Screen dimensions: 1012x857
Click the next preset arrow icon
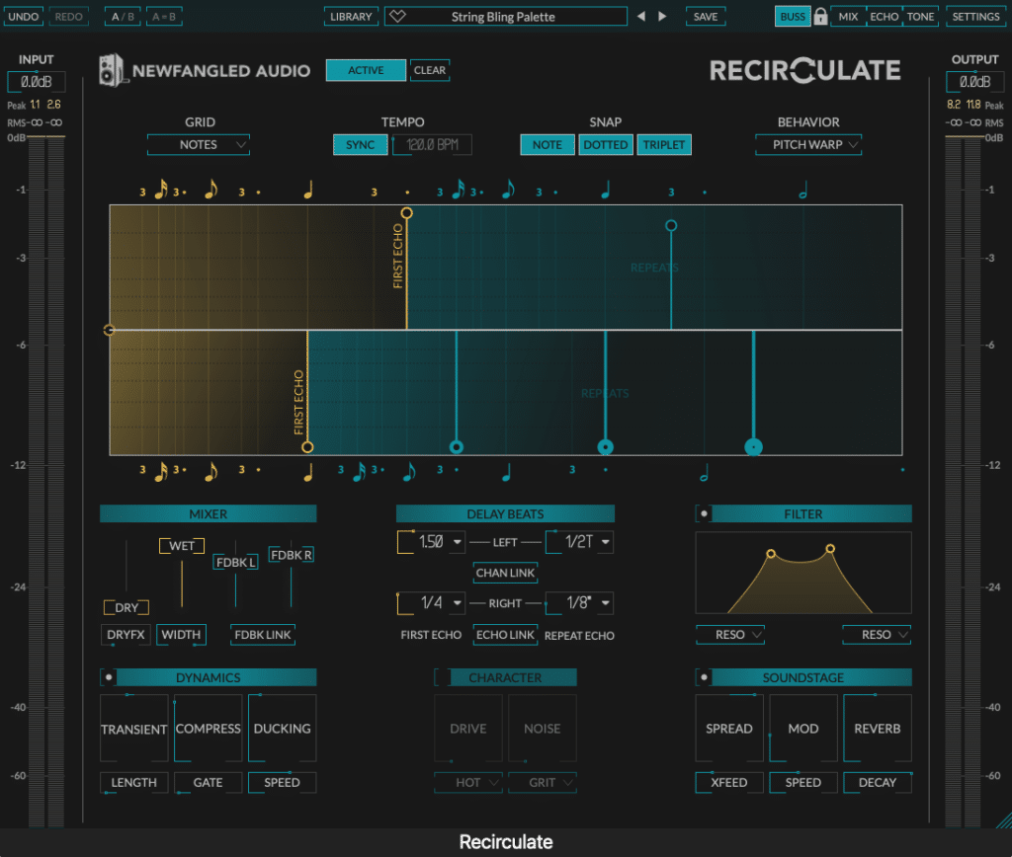click(661, 16)
